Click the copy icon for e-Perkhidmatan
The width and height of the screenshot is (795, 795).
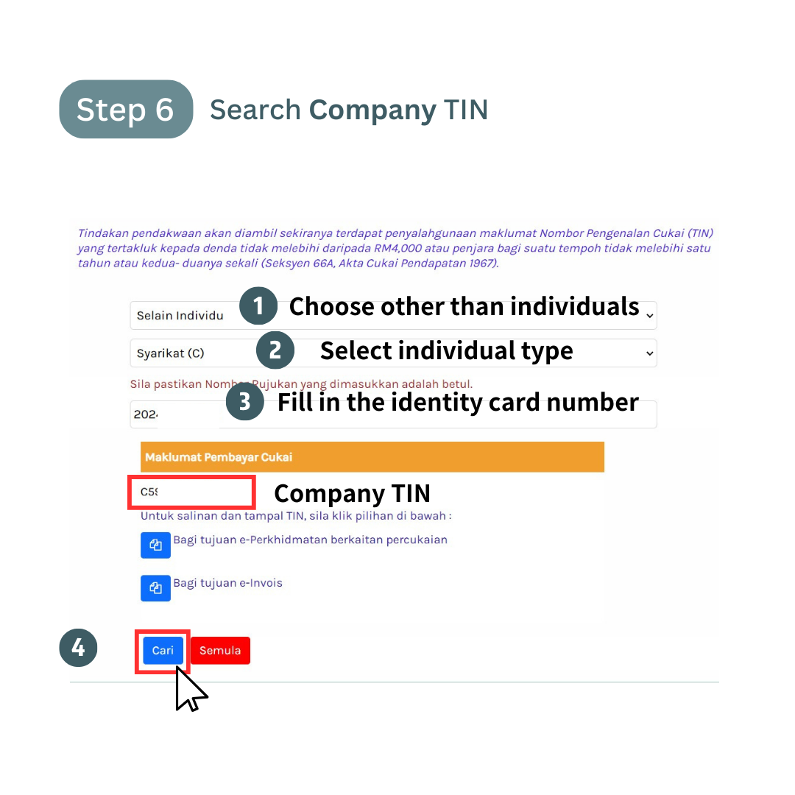pyautogui.click(x=155, y=545)
